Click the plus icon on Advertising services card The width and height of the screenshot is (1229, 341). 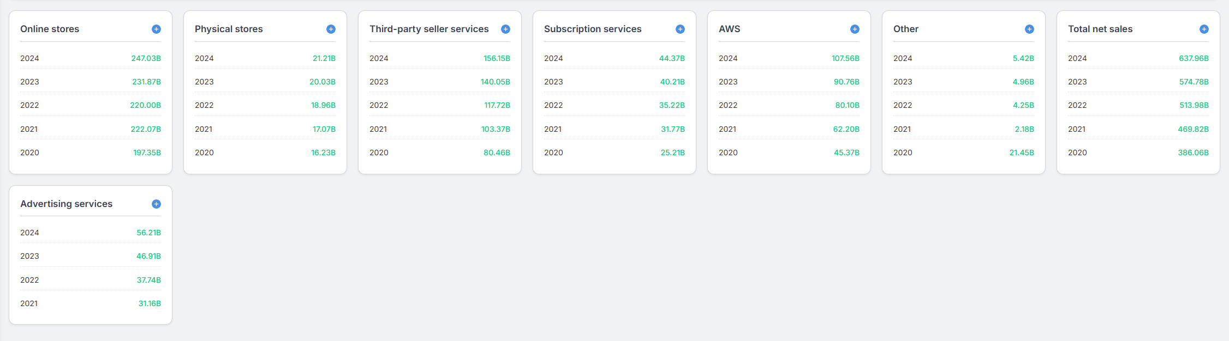(x=156, y=204)
